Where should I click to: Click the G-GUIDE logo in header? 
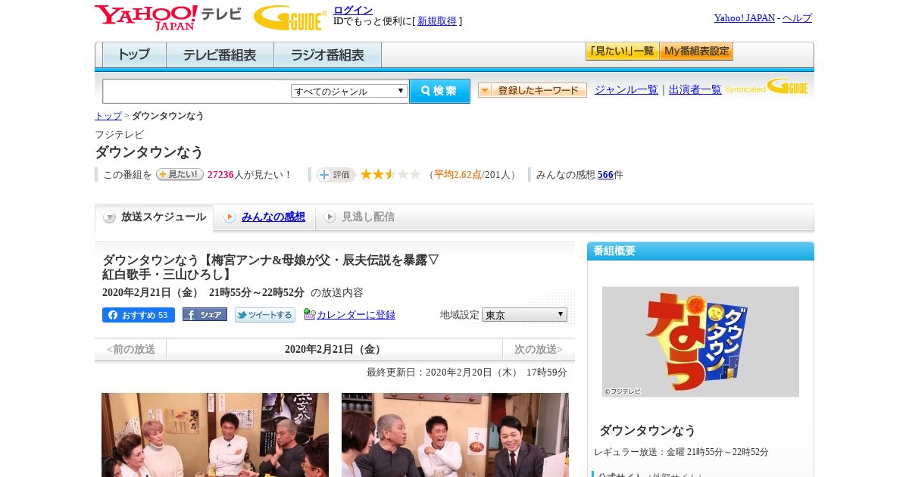click(x=290, y=17)
